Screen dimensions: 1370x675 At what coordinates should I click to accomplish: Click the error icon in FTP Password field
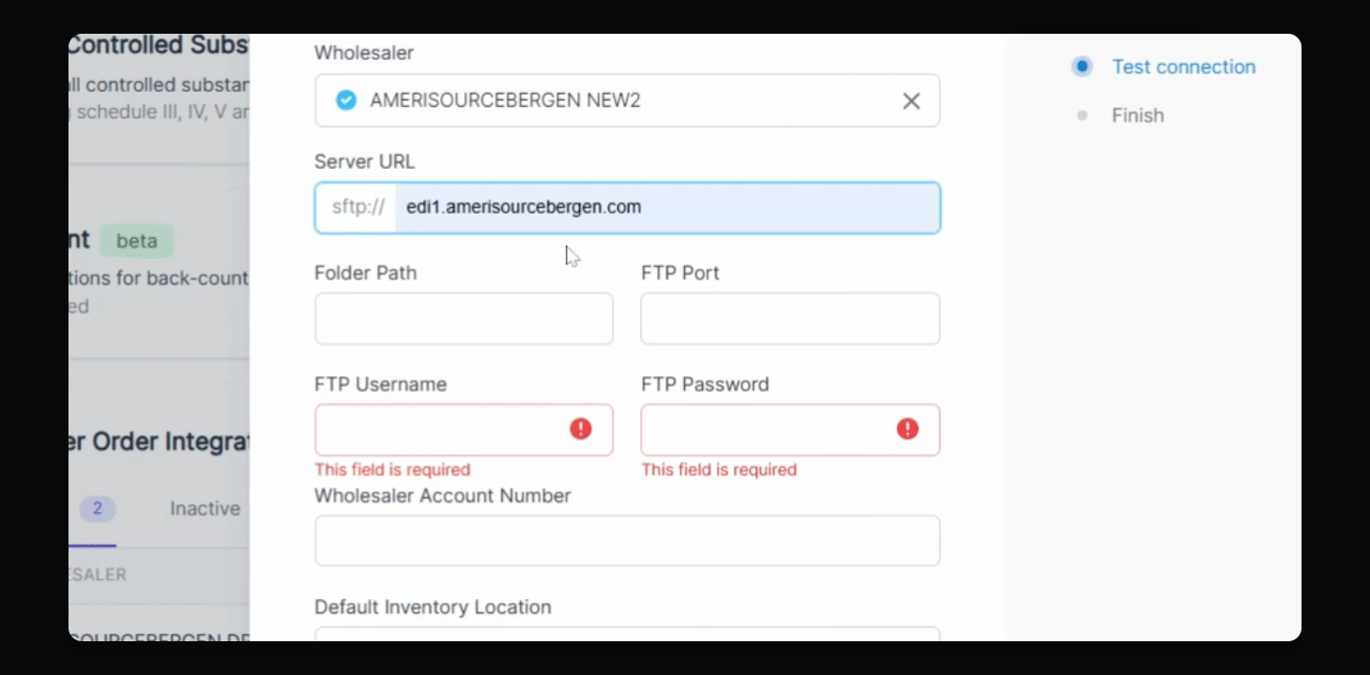click(x=907, y=429)
